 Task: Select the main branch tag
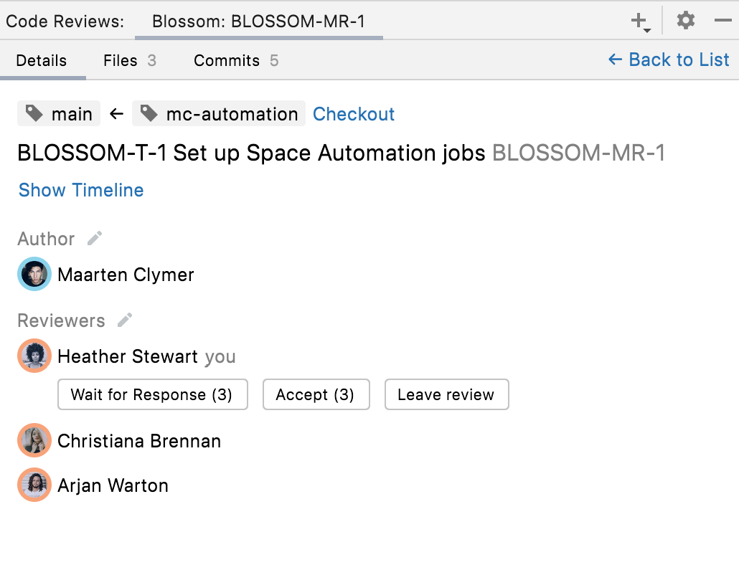pyautogui.click(x=59, y=114)
